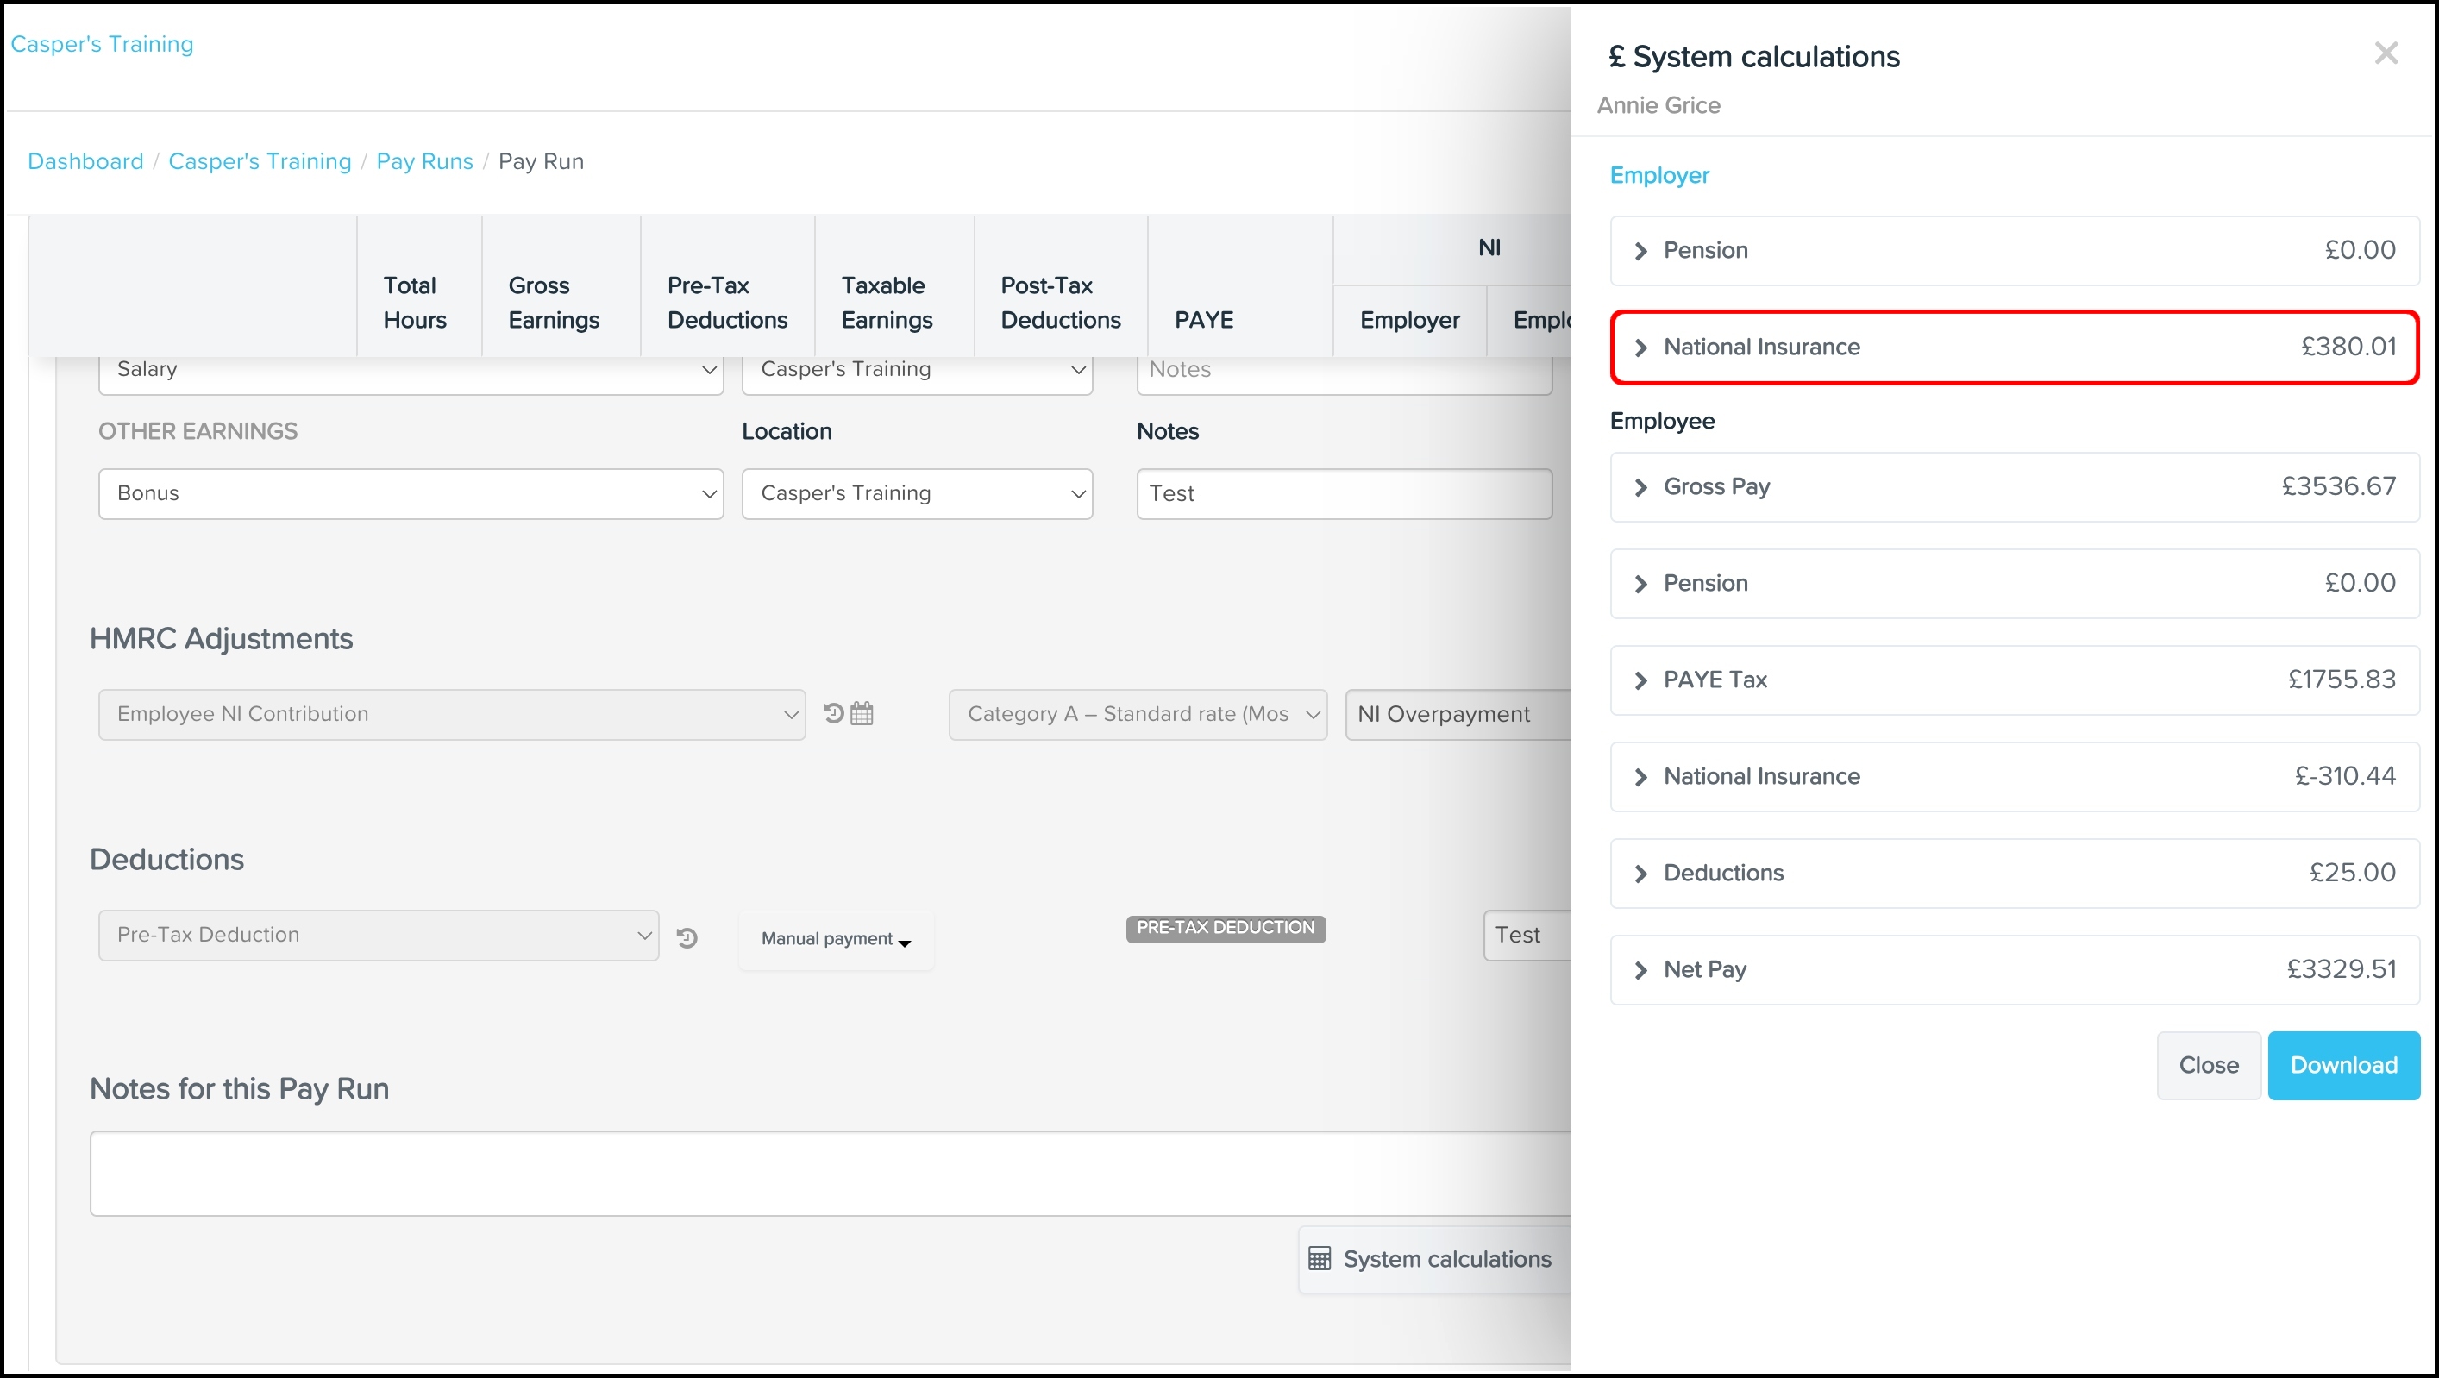
Task: Open Casper's Training breadcrumb link
Action: coord(260,161)
